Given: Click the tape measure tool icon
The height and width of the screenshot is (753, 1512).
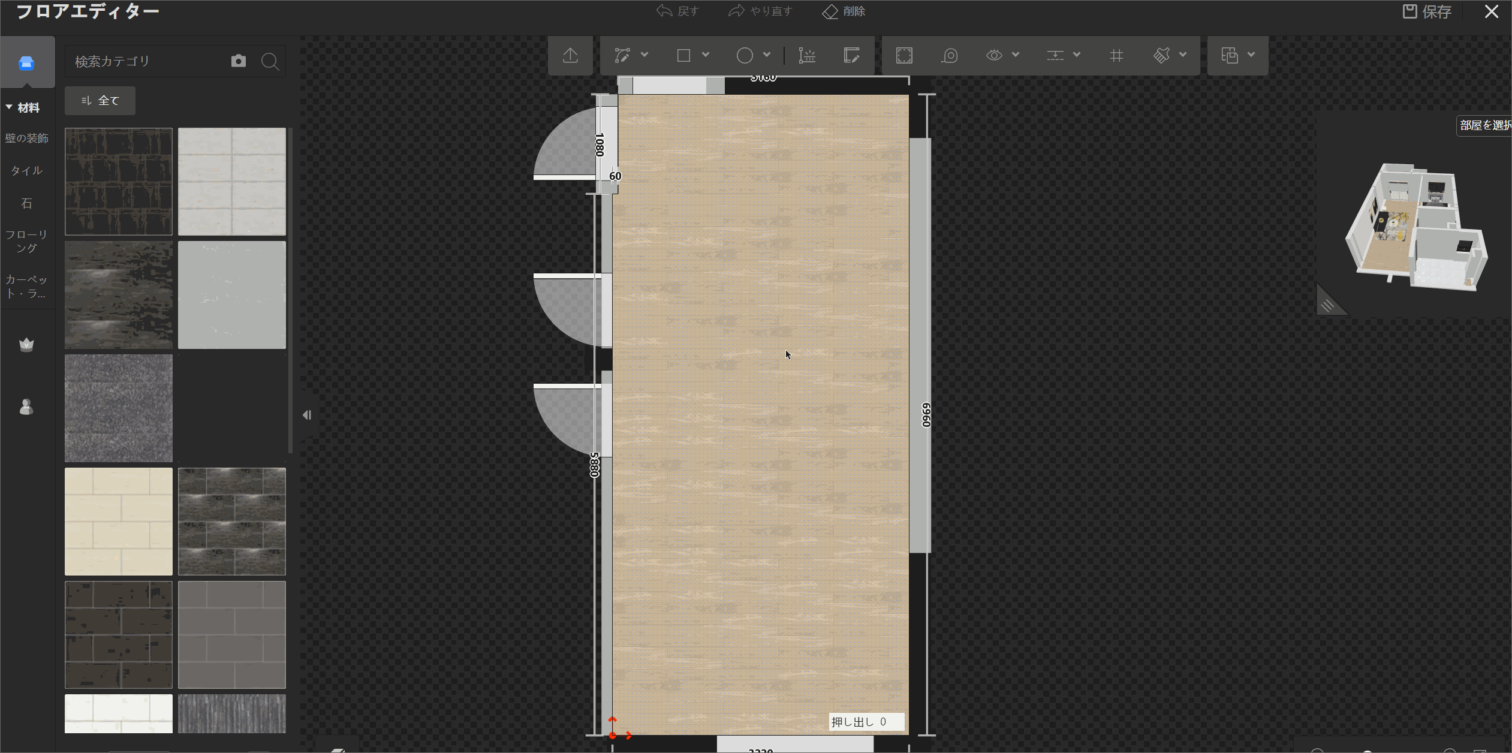Looking at the screenshot, I should (x=950, y=56).
